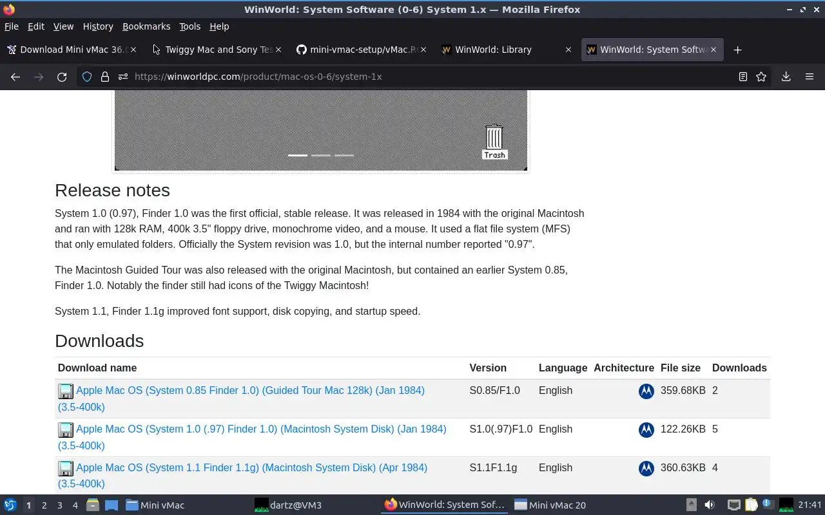
Task: Go back to the previous page
Action: (15, 77)
